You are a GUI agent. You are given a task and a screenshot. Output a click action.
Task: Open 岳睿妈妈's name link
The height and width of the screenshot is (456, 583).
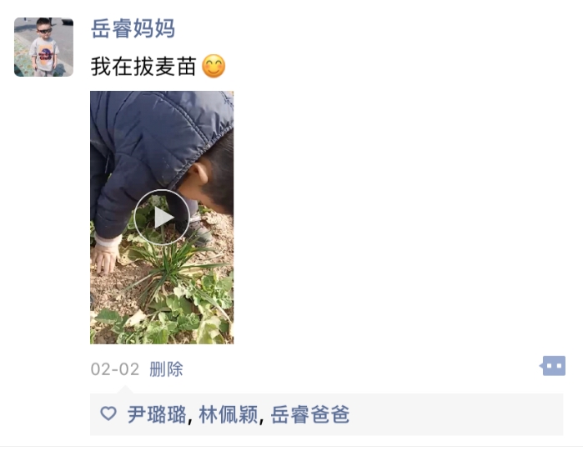coord(133,28)
